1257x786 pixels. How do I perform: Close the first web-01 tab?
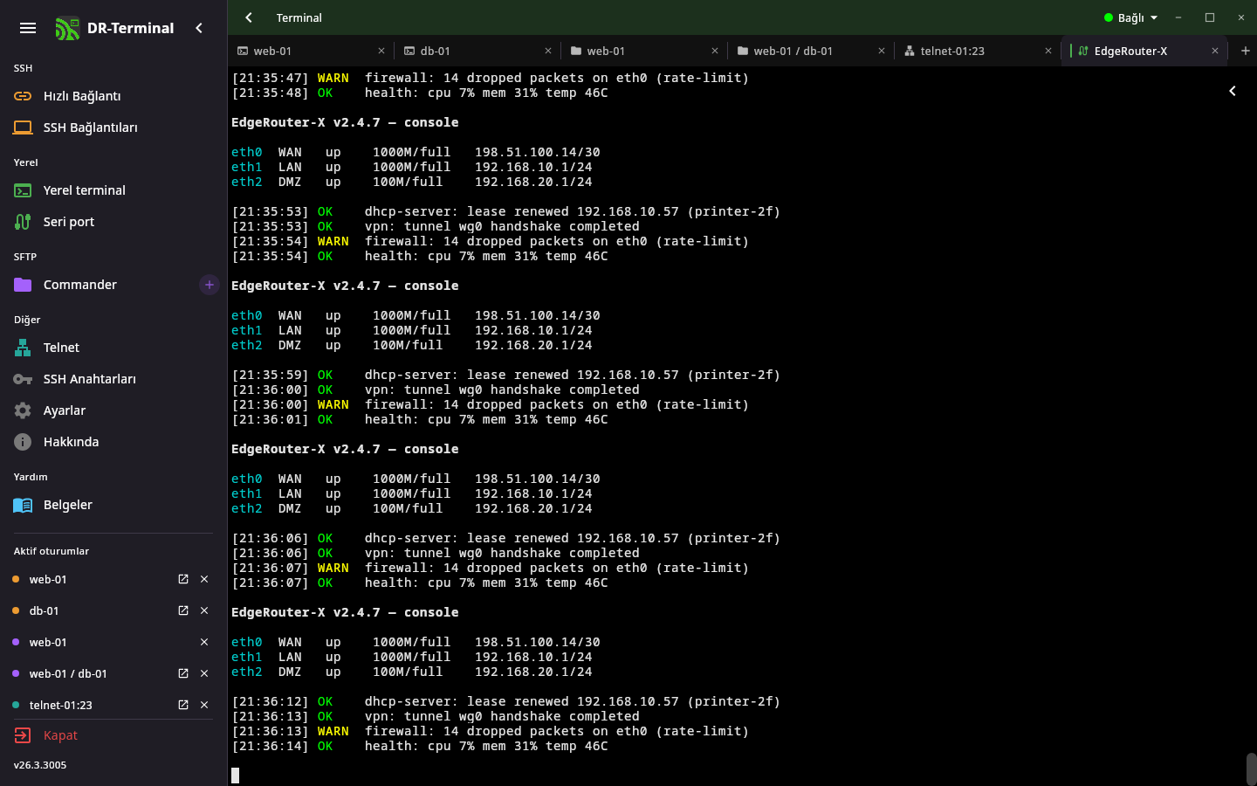tap(381, 51)
